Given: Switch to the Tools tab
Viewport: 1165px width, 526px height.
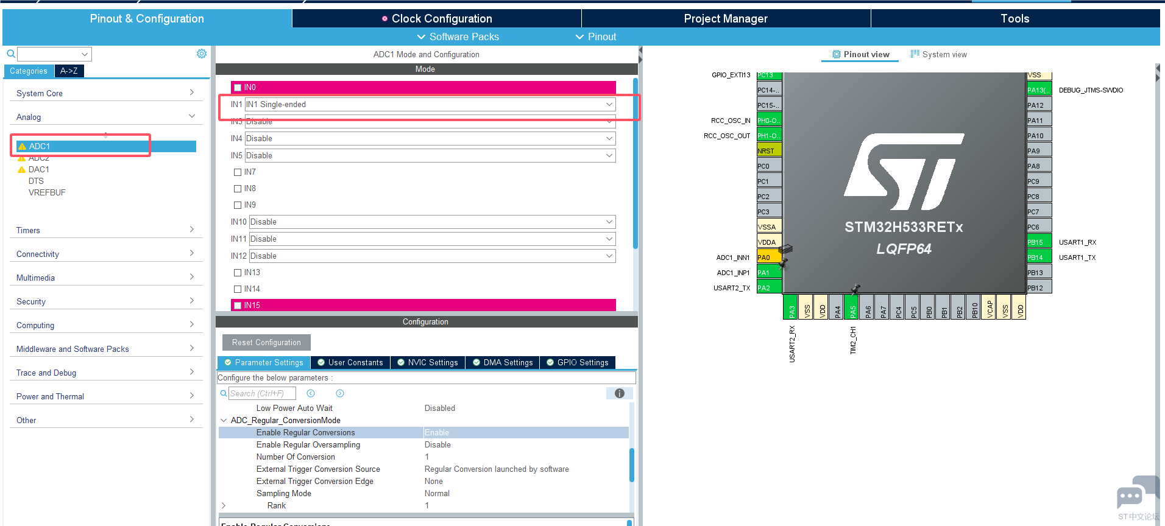Looking at the screenshot, I should pyautogui.click(x=1015, y=19).
